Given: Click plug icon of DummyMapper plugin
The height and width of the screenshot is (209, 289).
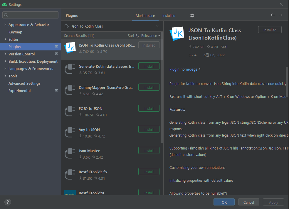Looking at the screenshot, I should tap(70, 90).
